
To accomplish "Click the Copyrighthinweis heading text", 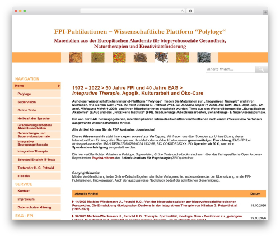I will coord(86,173).
